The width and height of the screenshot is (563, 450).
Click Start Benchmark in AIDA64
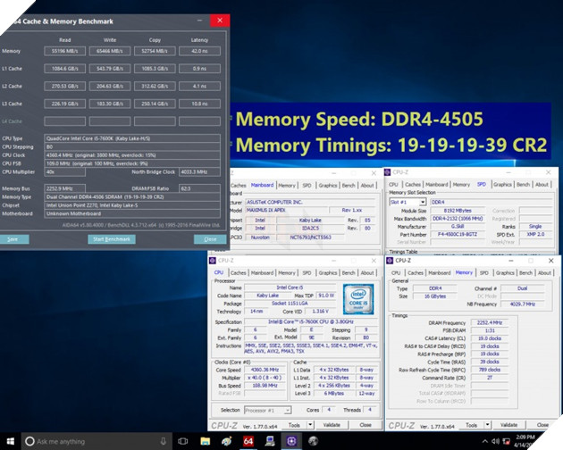point(112,239)
